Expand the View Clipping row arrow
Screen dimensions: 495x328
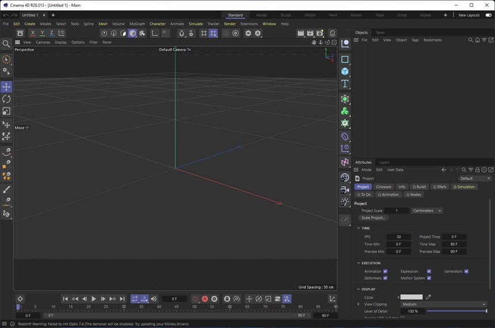(359, 304)
